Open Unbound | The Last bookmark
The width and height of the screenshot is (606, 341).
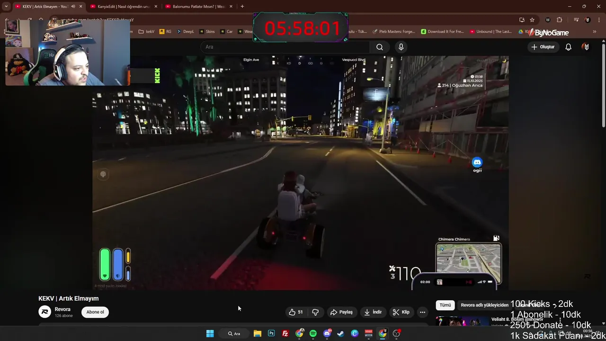tap(491, 32)
